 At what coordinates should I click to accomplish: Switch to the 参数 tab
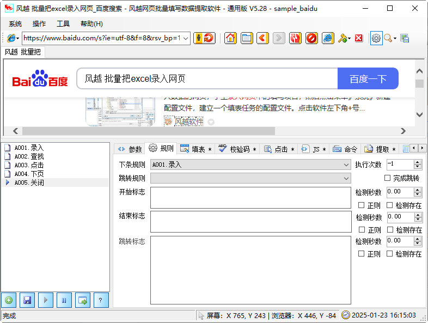tap(130, 149)
